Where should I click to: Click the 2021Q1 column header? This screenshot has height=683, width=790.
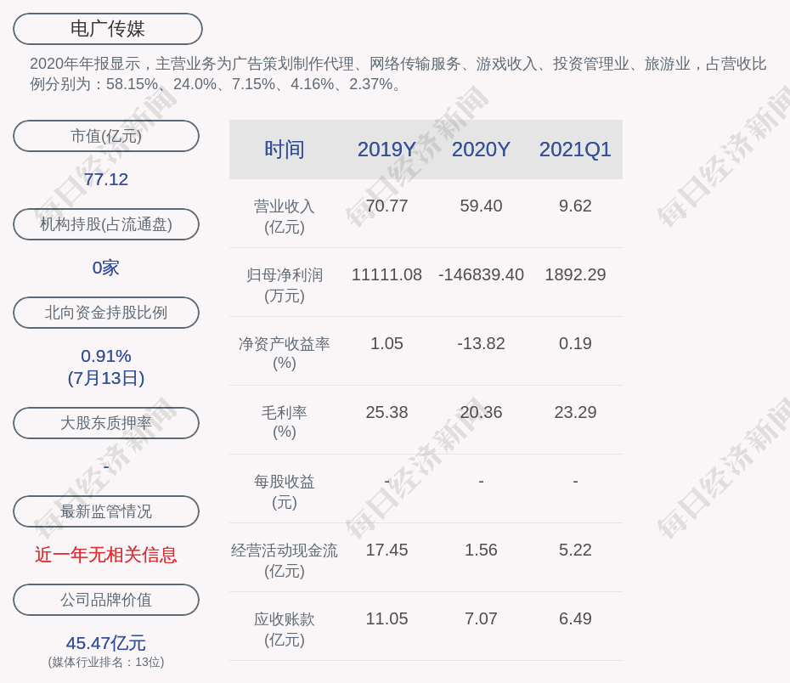click(575, 150)
